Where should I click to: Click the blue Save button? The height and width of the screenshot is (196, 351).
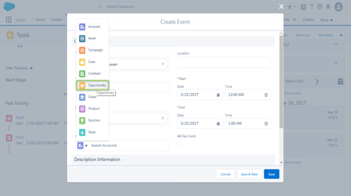271,174
